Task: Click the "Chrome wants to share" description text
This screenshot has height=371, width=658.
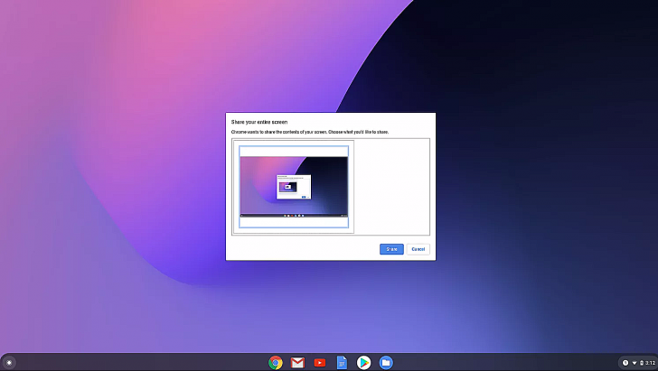Action: pyautogui.click(x=310, y=132)
